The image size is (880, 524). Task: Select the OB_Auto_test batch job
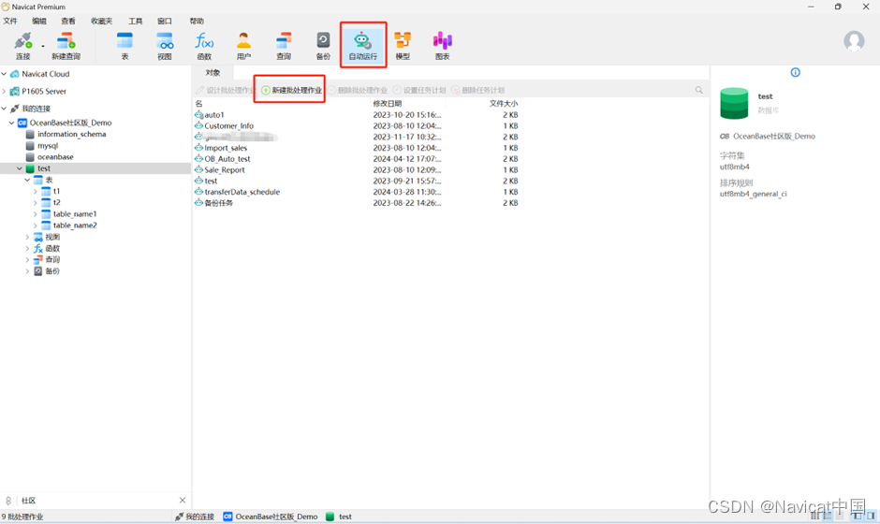(x=227, y=159)
